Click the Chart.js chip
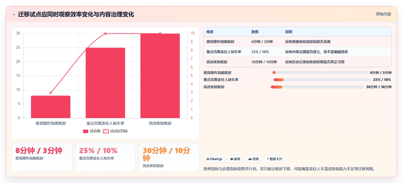Viewport: 403px width, 183px height. pyautogui.click(x=214, y=159)
